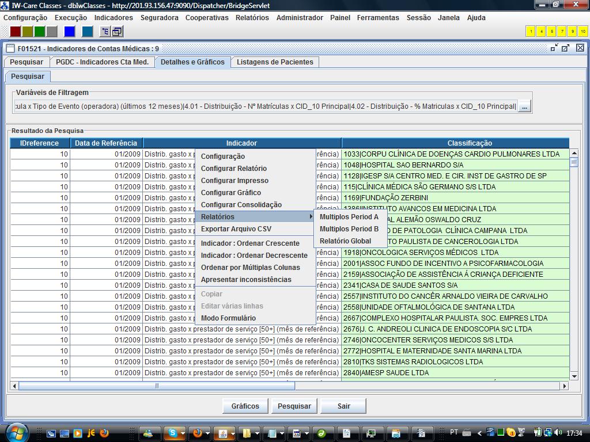Click the tree structure toolbar icon
The image size is (590, 442).
(105, 31)
